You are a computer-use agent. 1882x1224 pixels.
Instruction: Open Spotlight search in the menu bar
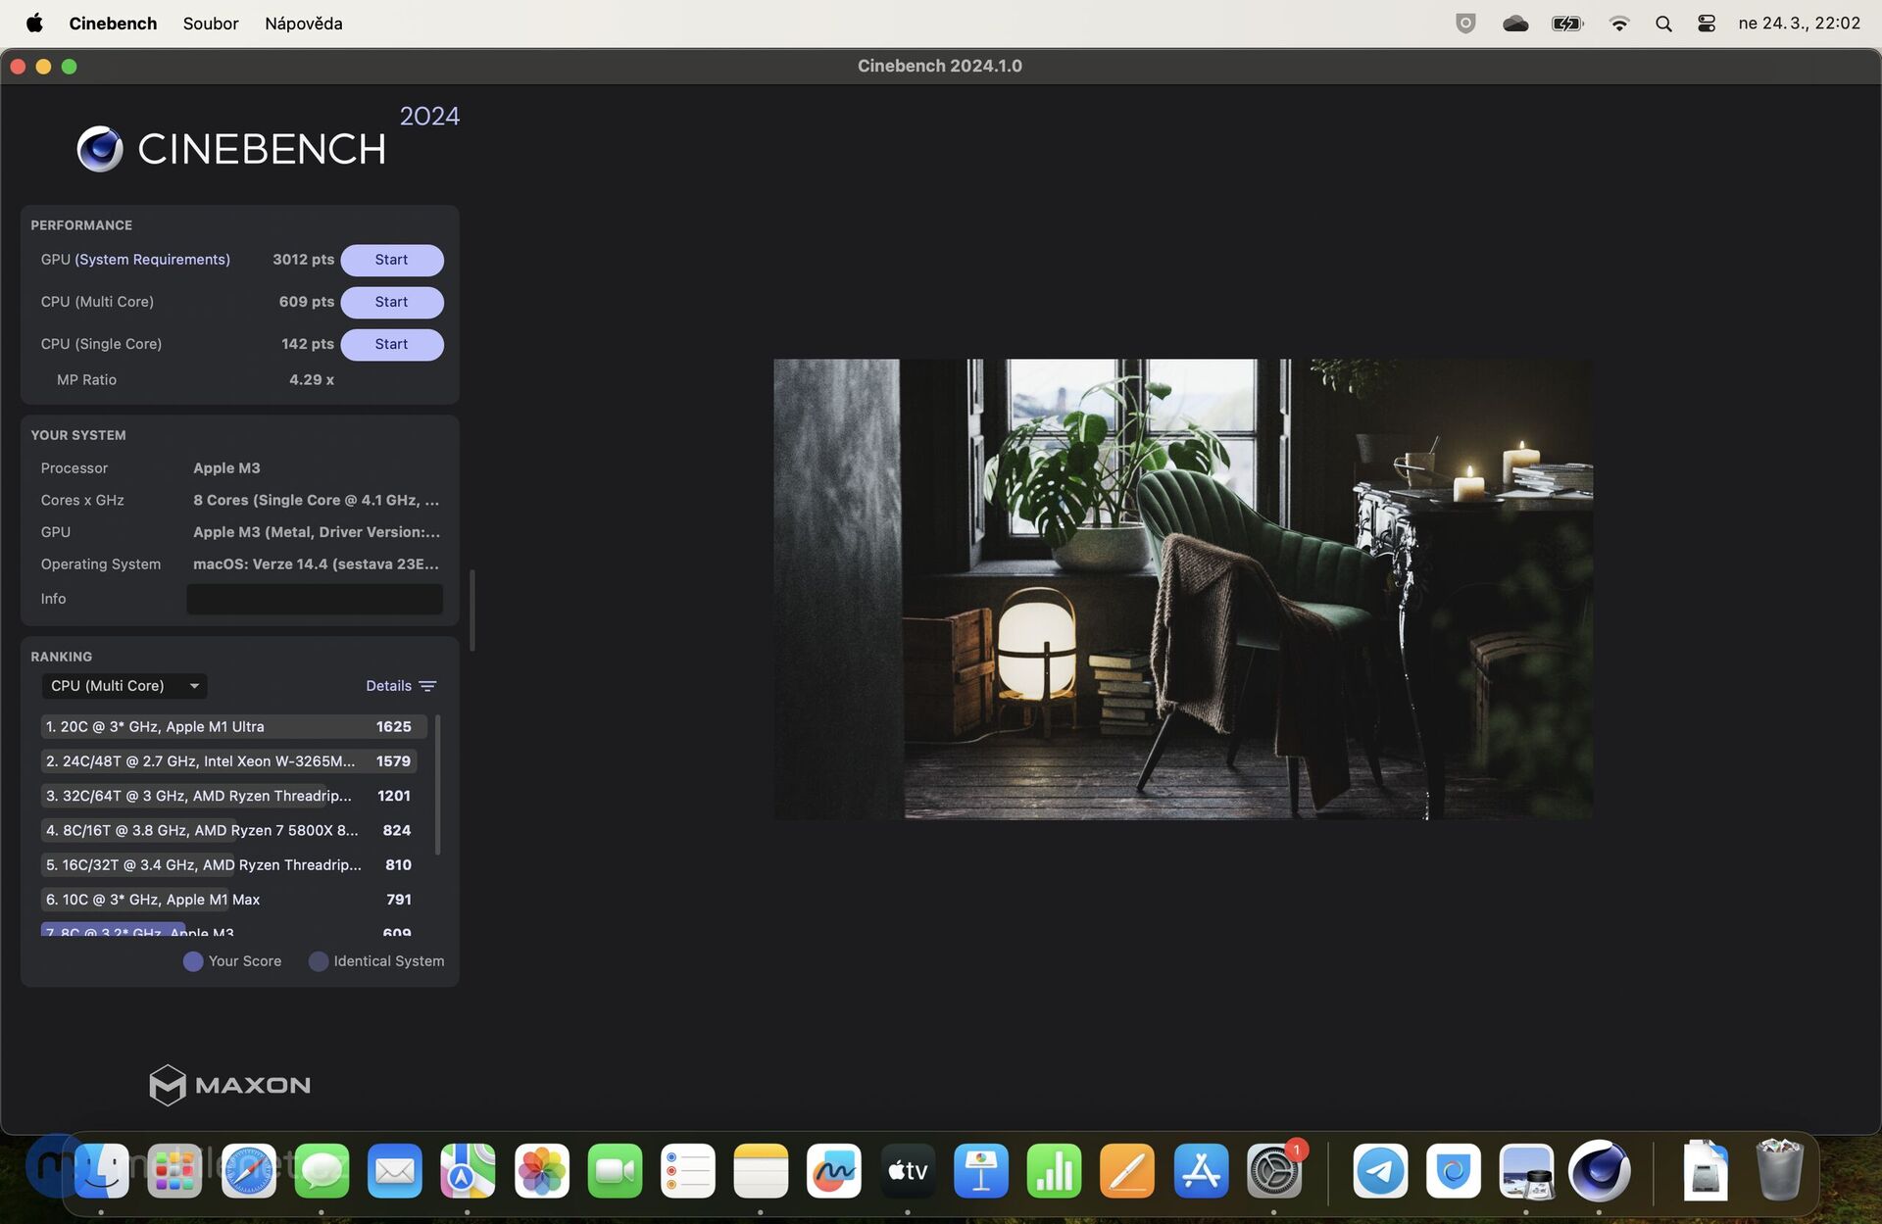tap(1663, 23)
